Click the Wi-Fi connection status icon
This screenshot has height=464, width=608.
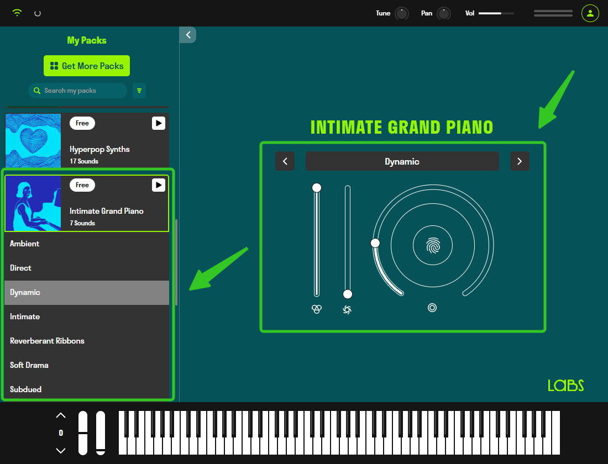pyautogui.click(x=17, y=13)
